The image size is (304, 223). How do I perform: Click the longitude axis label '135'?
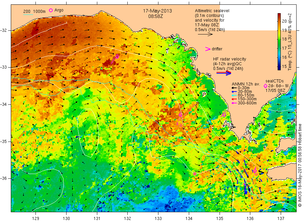(x=220, y=219)
